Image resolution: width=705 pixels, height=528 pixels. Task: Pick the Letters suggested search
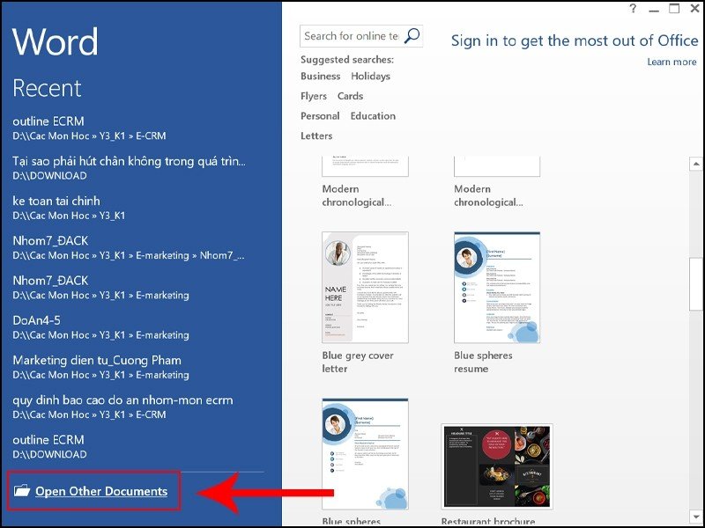(316, 136)
